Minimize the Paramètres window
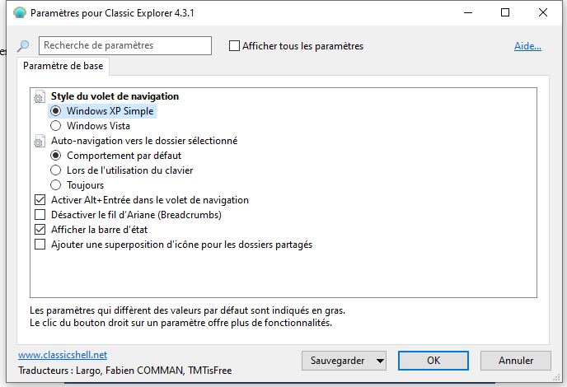The height and width of the screenshot is (387, 567). click(x=468, y=12)
